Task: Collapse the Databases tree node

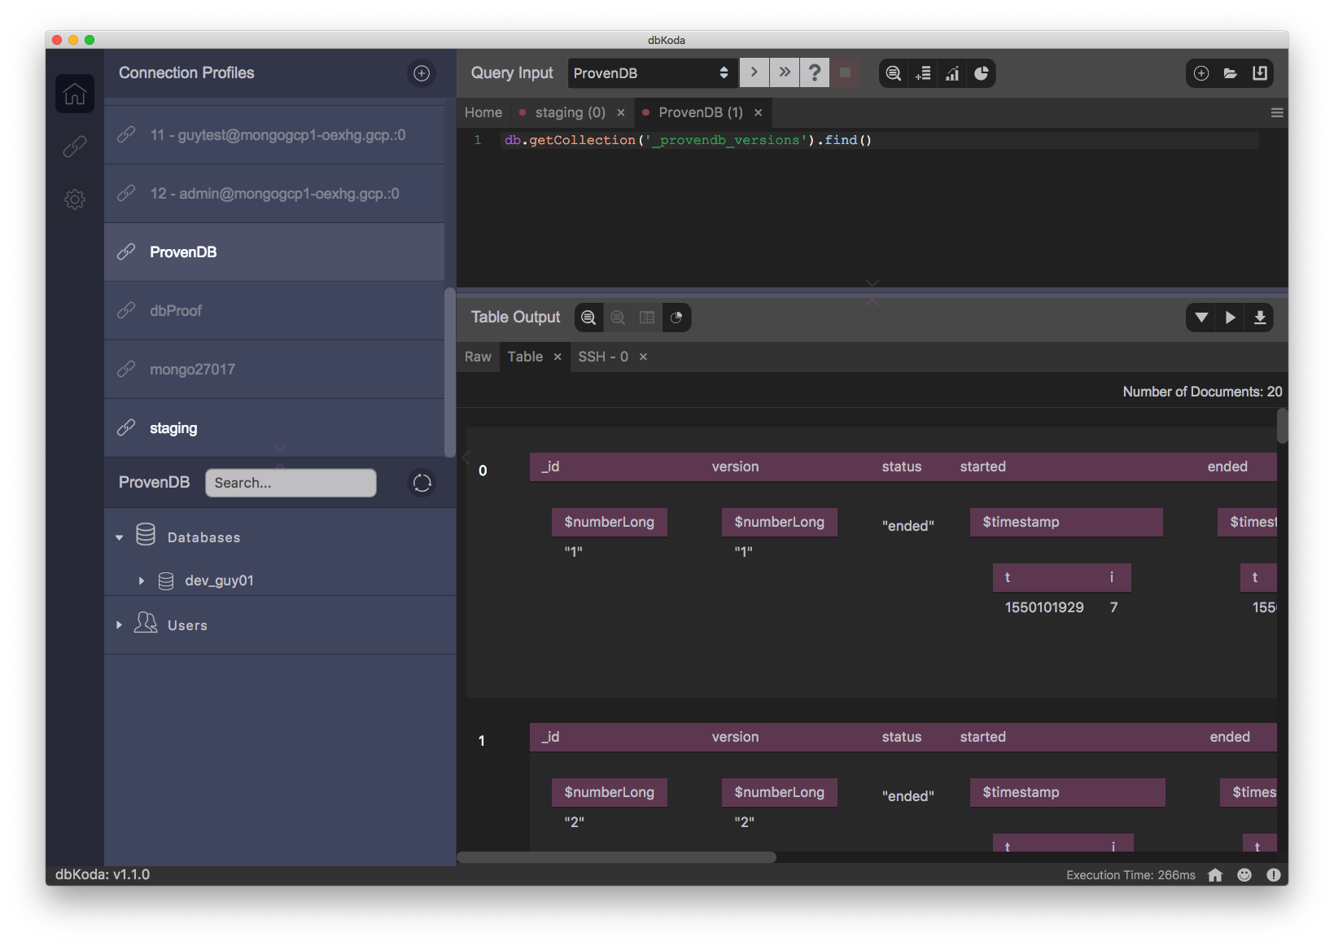Action: tap(120, 537)
